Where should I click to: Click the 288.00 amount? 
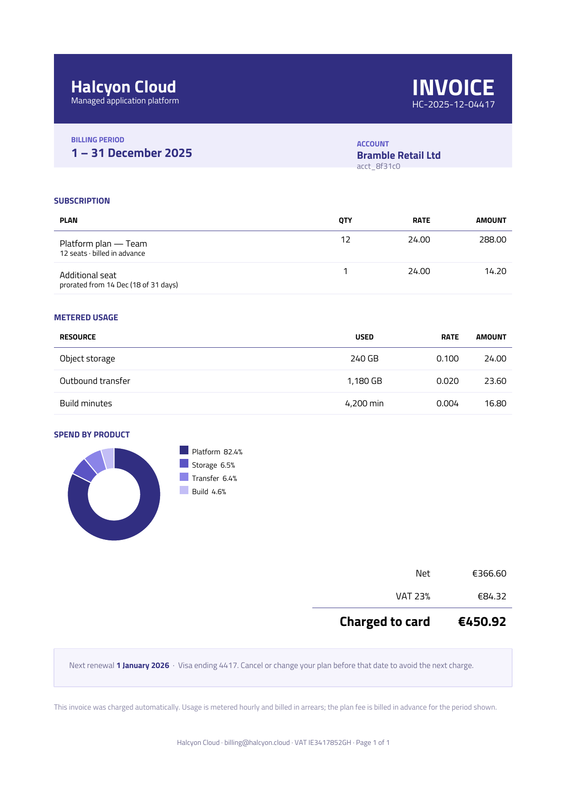[x=492, y=240]
